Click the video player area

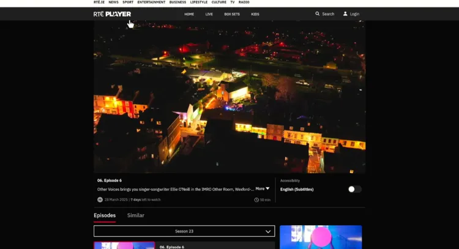229,97
